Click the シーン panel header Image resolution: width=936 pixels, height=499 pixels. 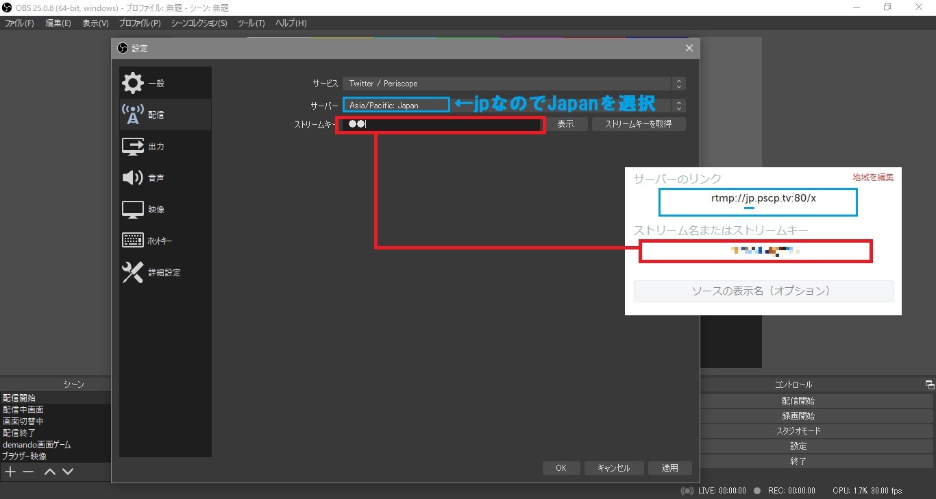click(74, 385)
